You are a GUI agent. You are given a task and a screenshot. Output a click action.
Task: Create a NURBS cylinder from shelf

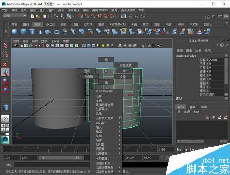[32, 32]
